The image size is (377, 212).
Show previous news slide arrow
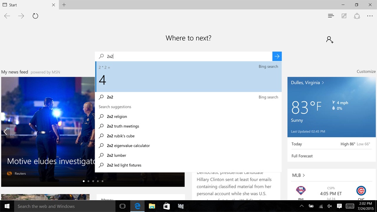(x=5, y=132)
